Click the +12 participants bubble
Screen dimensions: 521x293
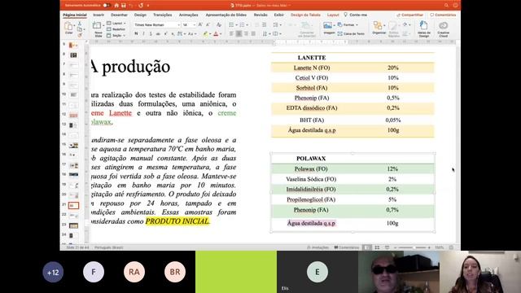point(53,272)
